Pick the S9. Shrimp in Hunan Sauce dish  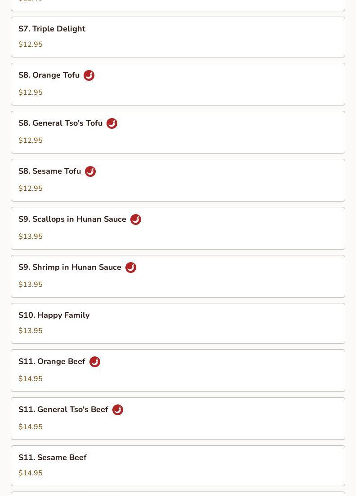tap(178, 277)
